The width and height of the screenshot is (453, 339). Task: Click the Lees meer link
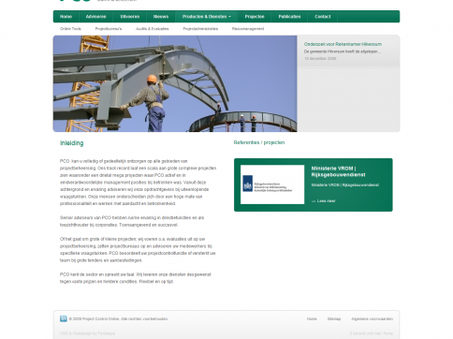[326, 201]
